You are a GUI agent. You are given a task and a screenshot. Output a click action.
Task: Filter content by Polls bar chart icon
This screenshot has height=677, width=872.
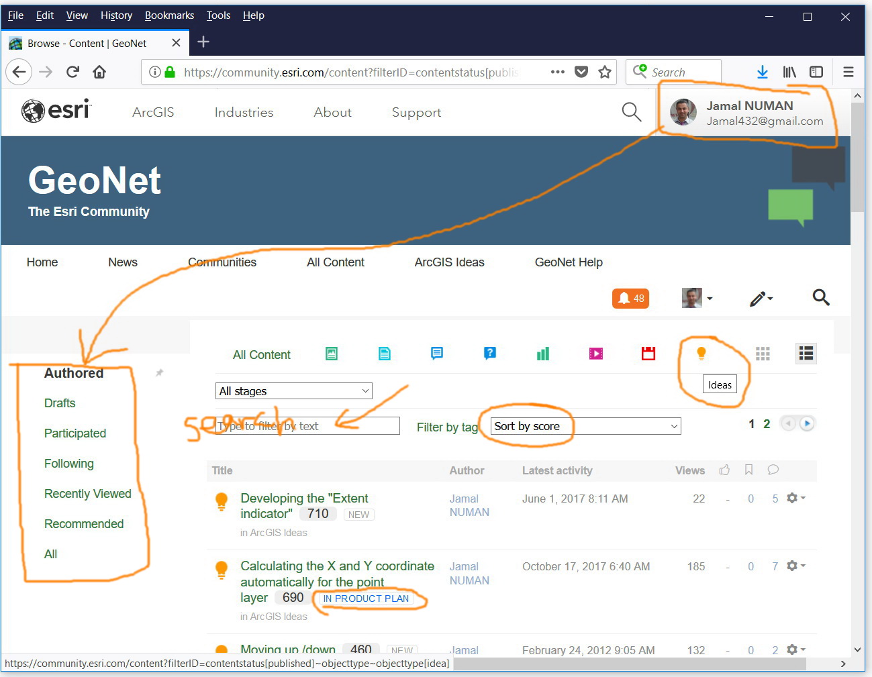pos(543,354)
